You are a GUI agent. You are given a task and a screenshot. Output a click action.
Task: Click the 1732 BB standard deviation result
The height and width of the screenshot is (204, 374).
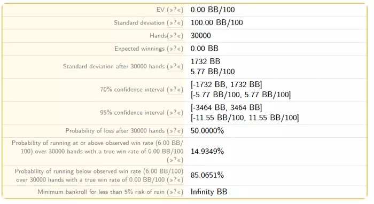tap(205, 61)
